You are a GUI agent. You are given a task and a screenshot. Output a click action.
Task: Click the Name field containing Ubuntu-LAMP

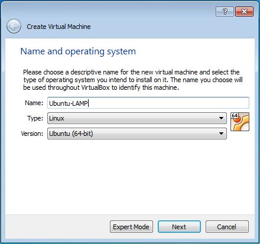pyautogui.click(x=148, y=103)
